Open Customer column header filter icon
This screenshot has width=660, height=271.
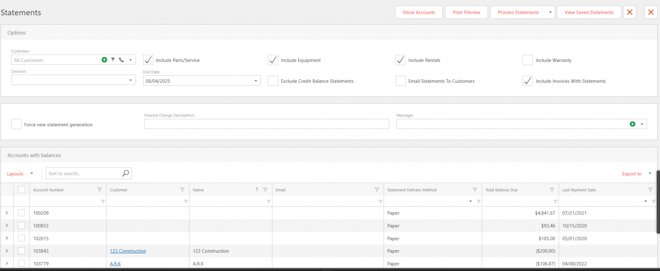pos(182,190)
